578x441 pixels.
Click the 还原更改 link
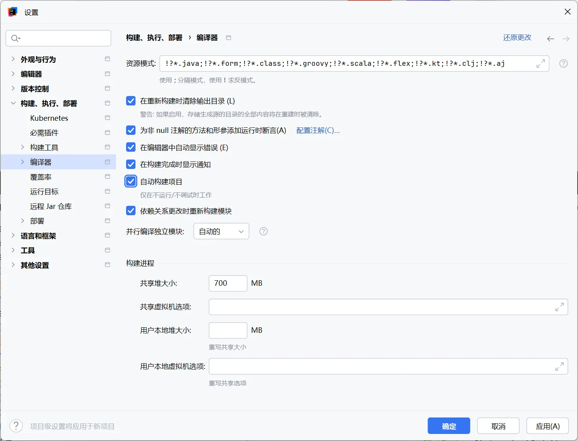pyautogui.click(x=517, y=38)
